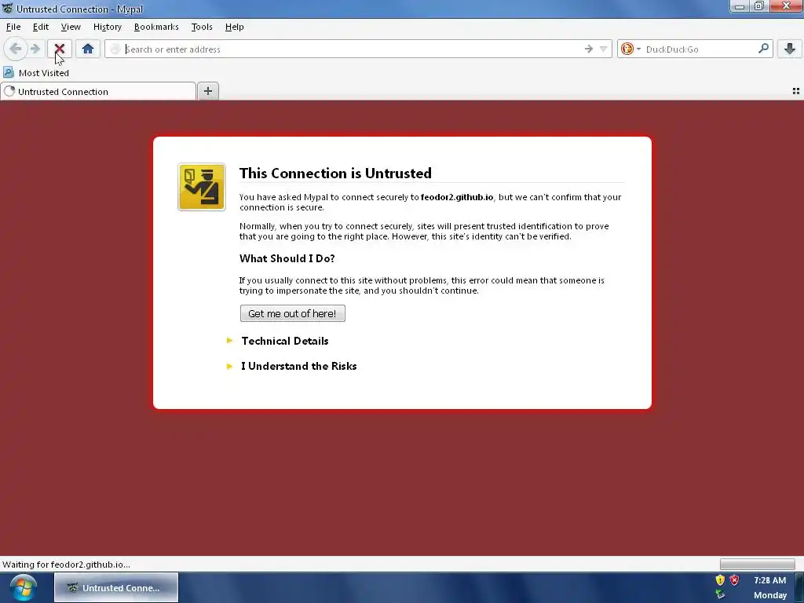
Task: Open the History menu
Action: click(x=107, y=27)
